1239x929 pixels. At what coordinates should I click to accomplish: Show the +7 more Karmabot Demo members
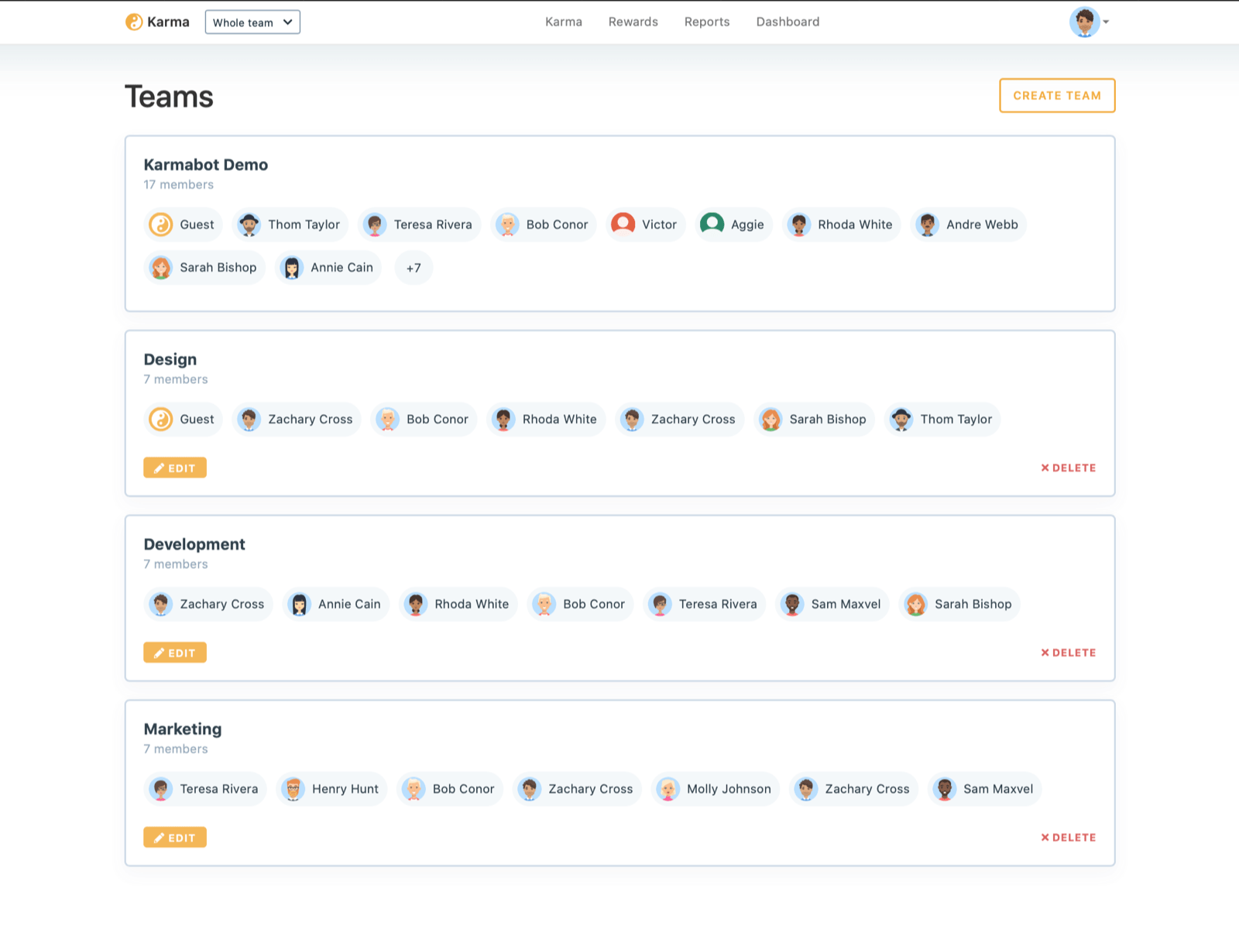click(414, 268)
